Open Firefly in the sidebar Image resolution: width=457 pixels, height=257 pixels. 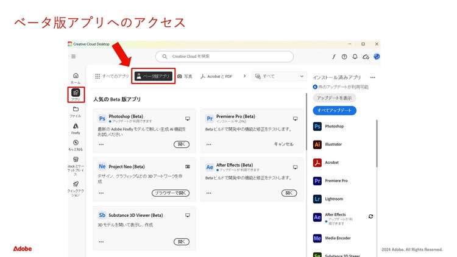pos(76,128)
